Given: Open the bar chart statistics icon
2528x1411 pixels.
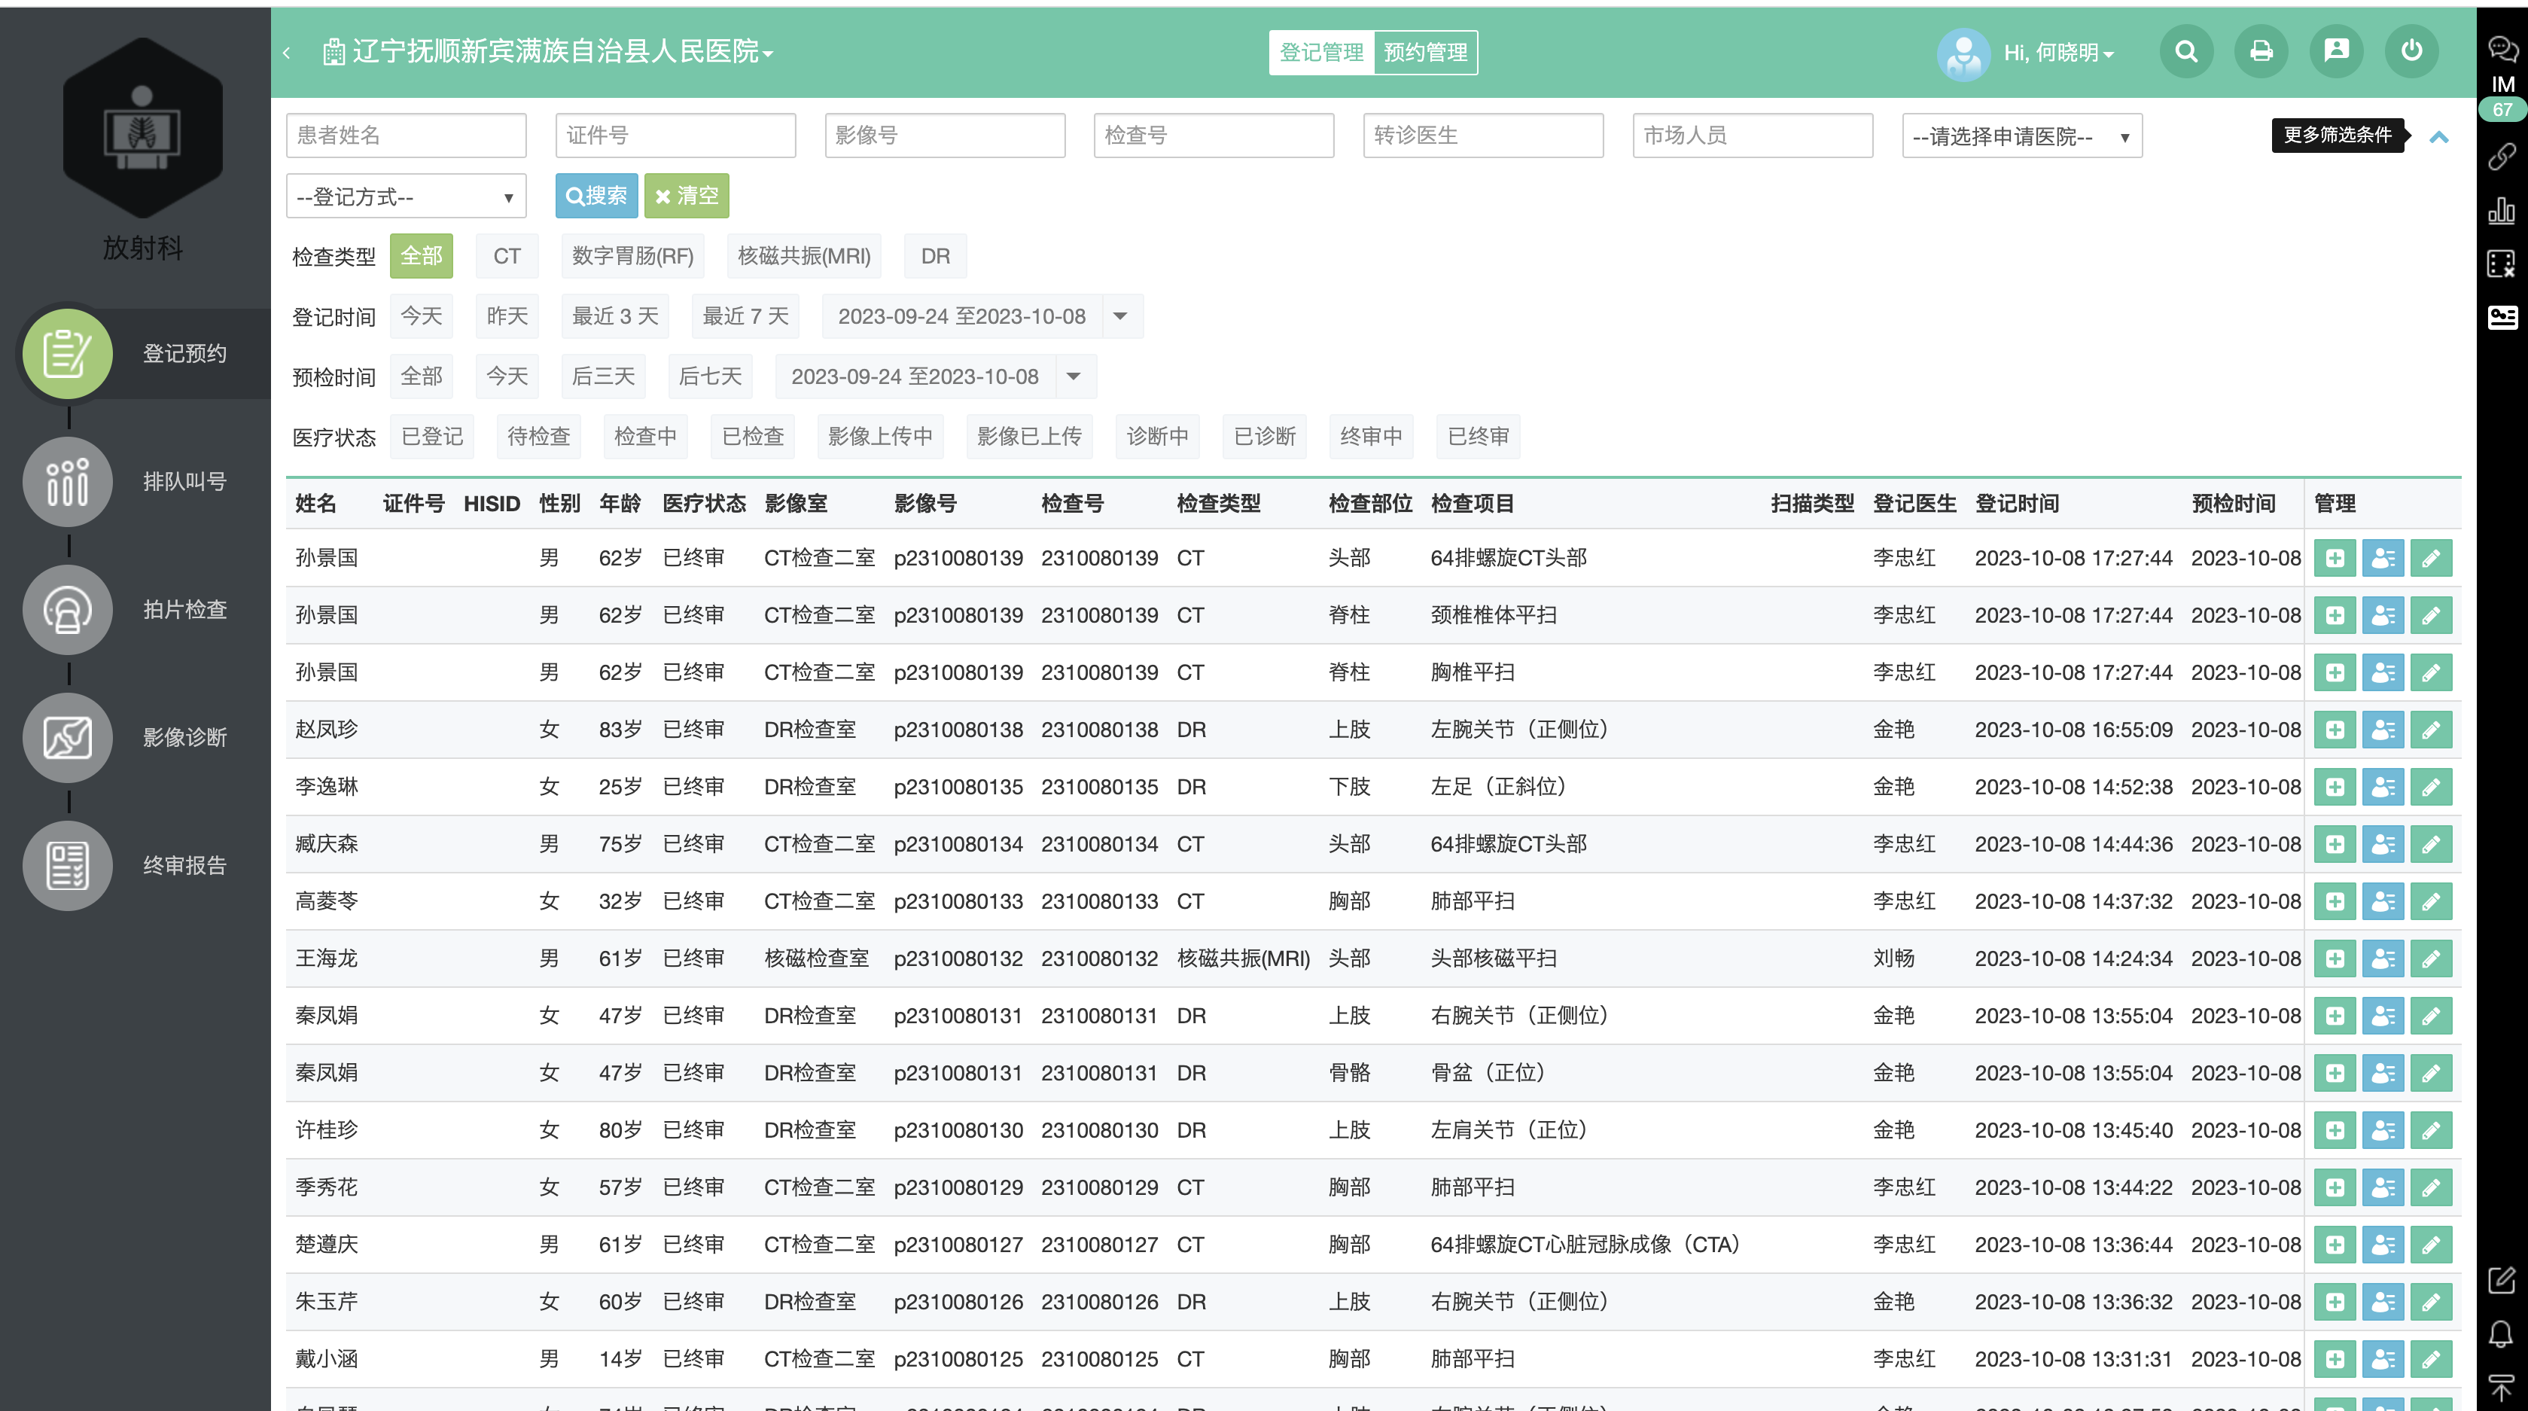Looking at the screenshot, I should pyautogui.click(x=2502, y=210).
